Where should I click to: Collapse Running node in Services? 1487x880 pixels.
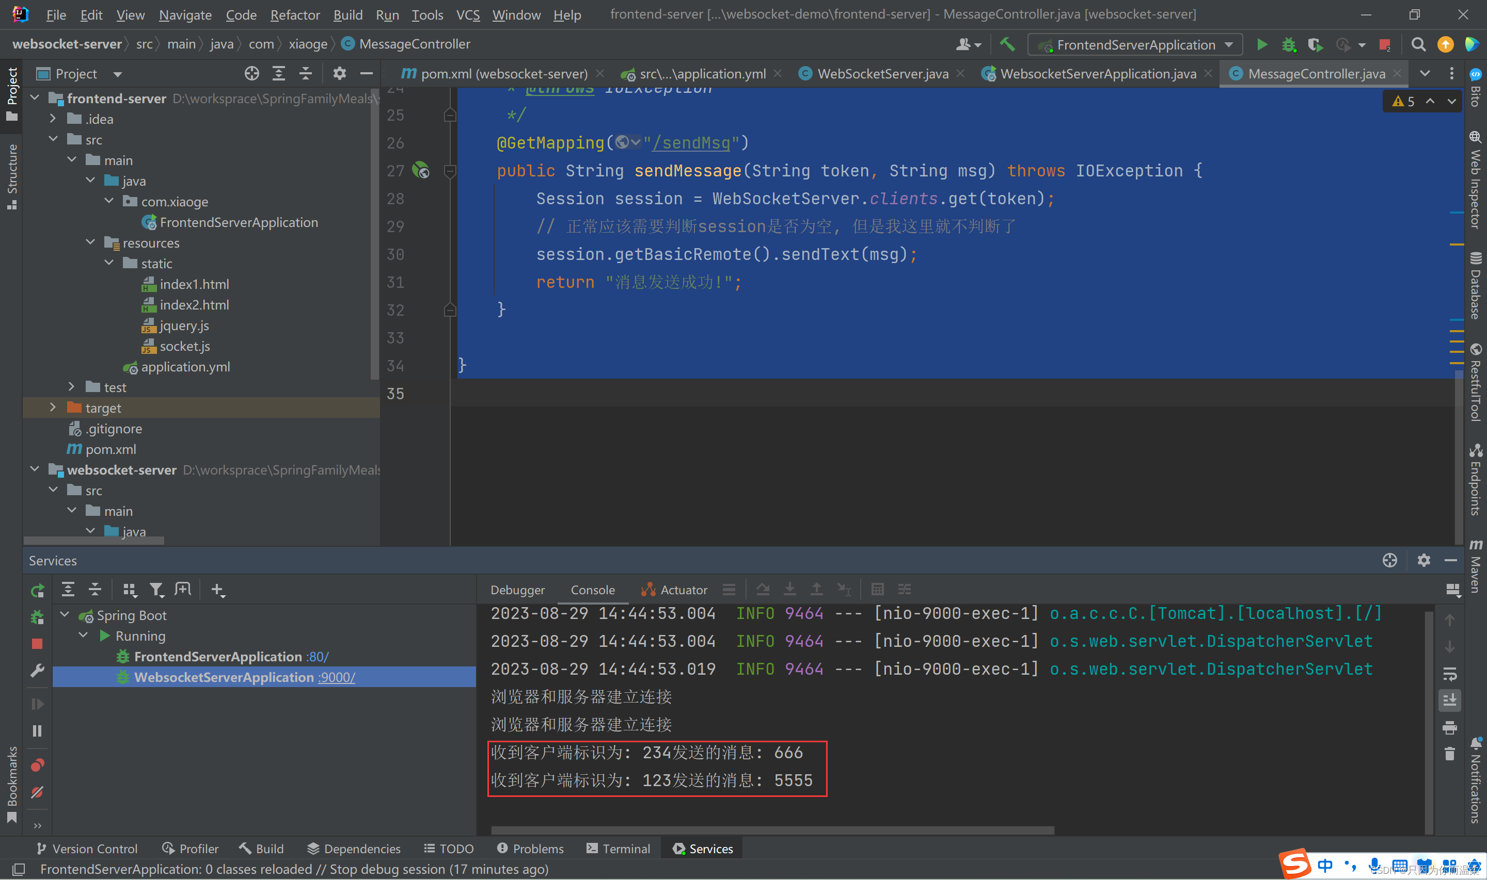click(x=84, y=635)
